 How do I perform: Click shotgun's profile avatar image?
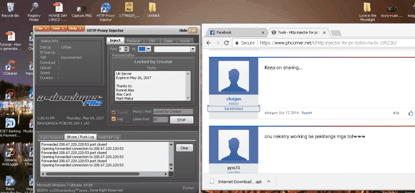pyautogui.click(x=233, y=77)
